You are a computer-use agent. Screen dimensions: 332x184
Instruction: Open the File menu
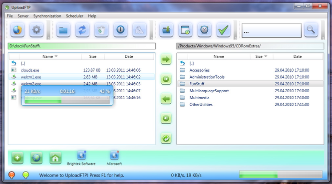tap(10, 16)
